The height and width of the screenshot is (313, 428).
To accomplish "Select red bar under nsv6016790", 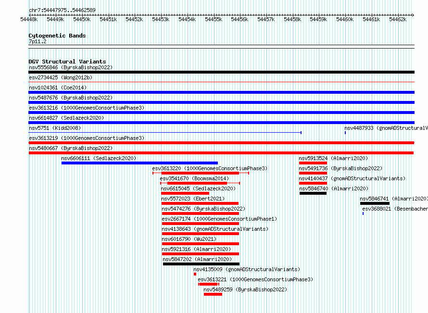I will (201, 244).
